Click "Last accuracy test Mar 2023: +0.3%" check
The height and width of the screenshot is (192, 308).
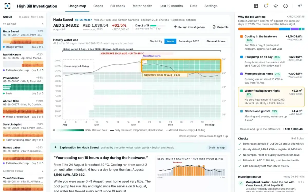[x=271, y=166]
